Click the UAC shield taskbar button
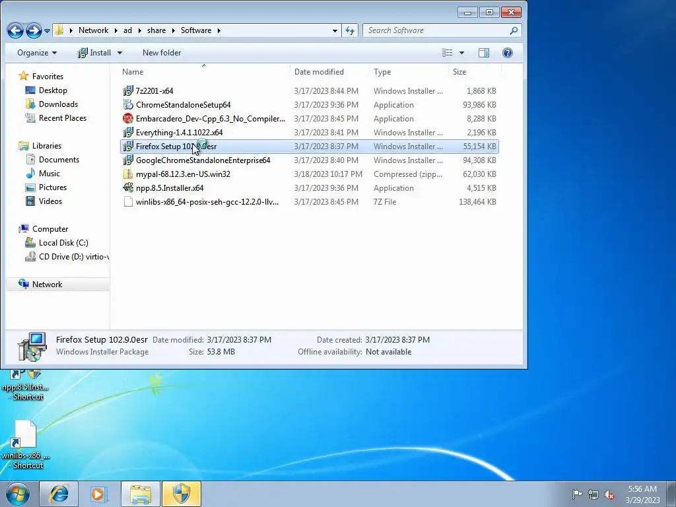 (182, 494)
